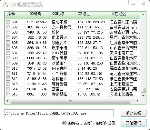This screenshot has width=150, height=130.
Task: Select IP address 166.143.72.50
Action: (x=90, y=79)
